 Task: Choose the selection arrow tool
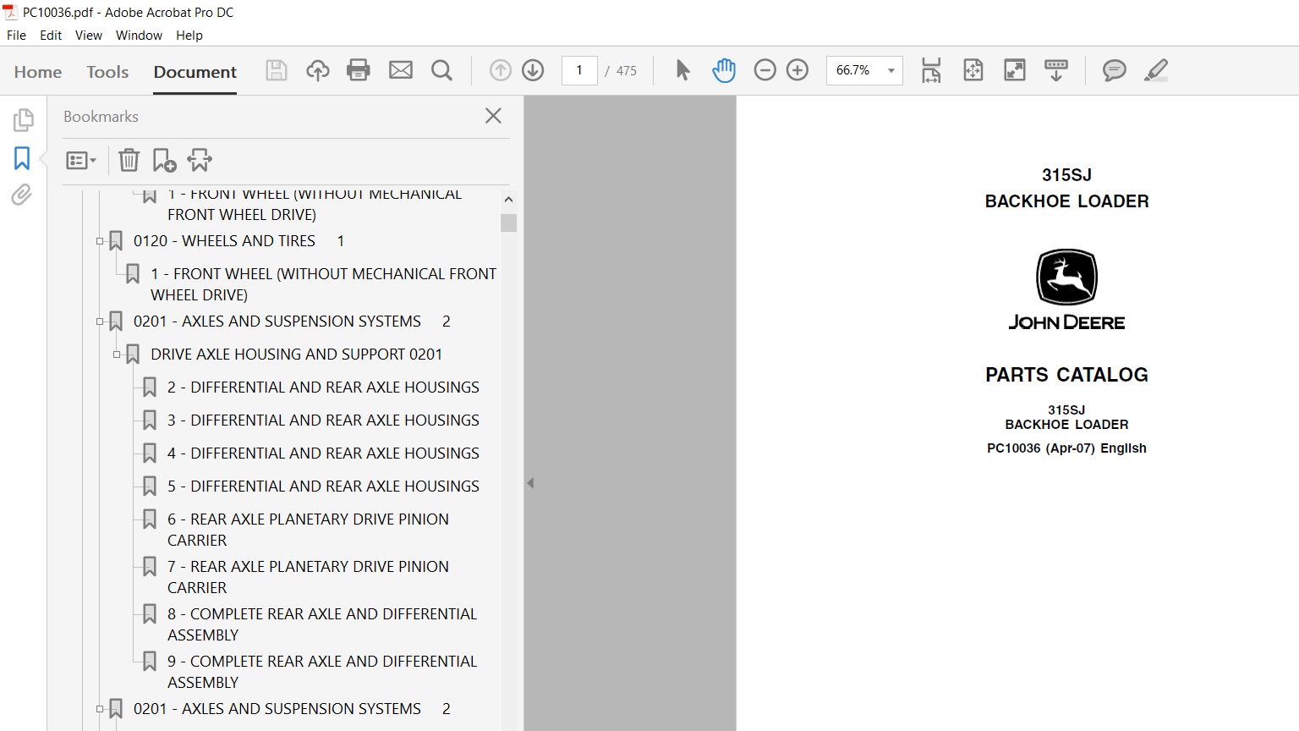pos(682,70)
